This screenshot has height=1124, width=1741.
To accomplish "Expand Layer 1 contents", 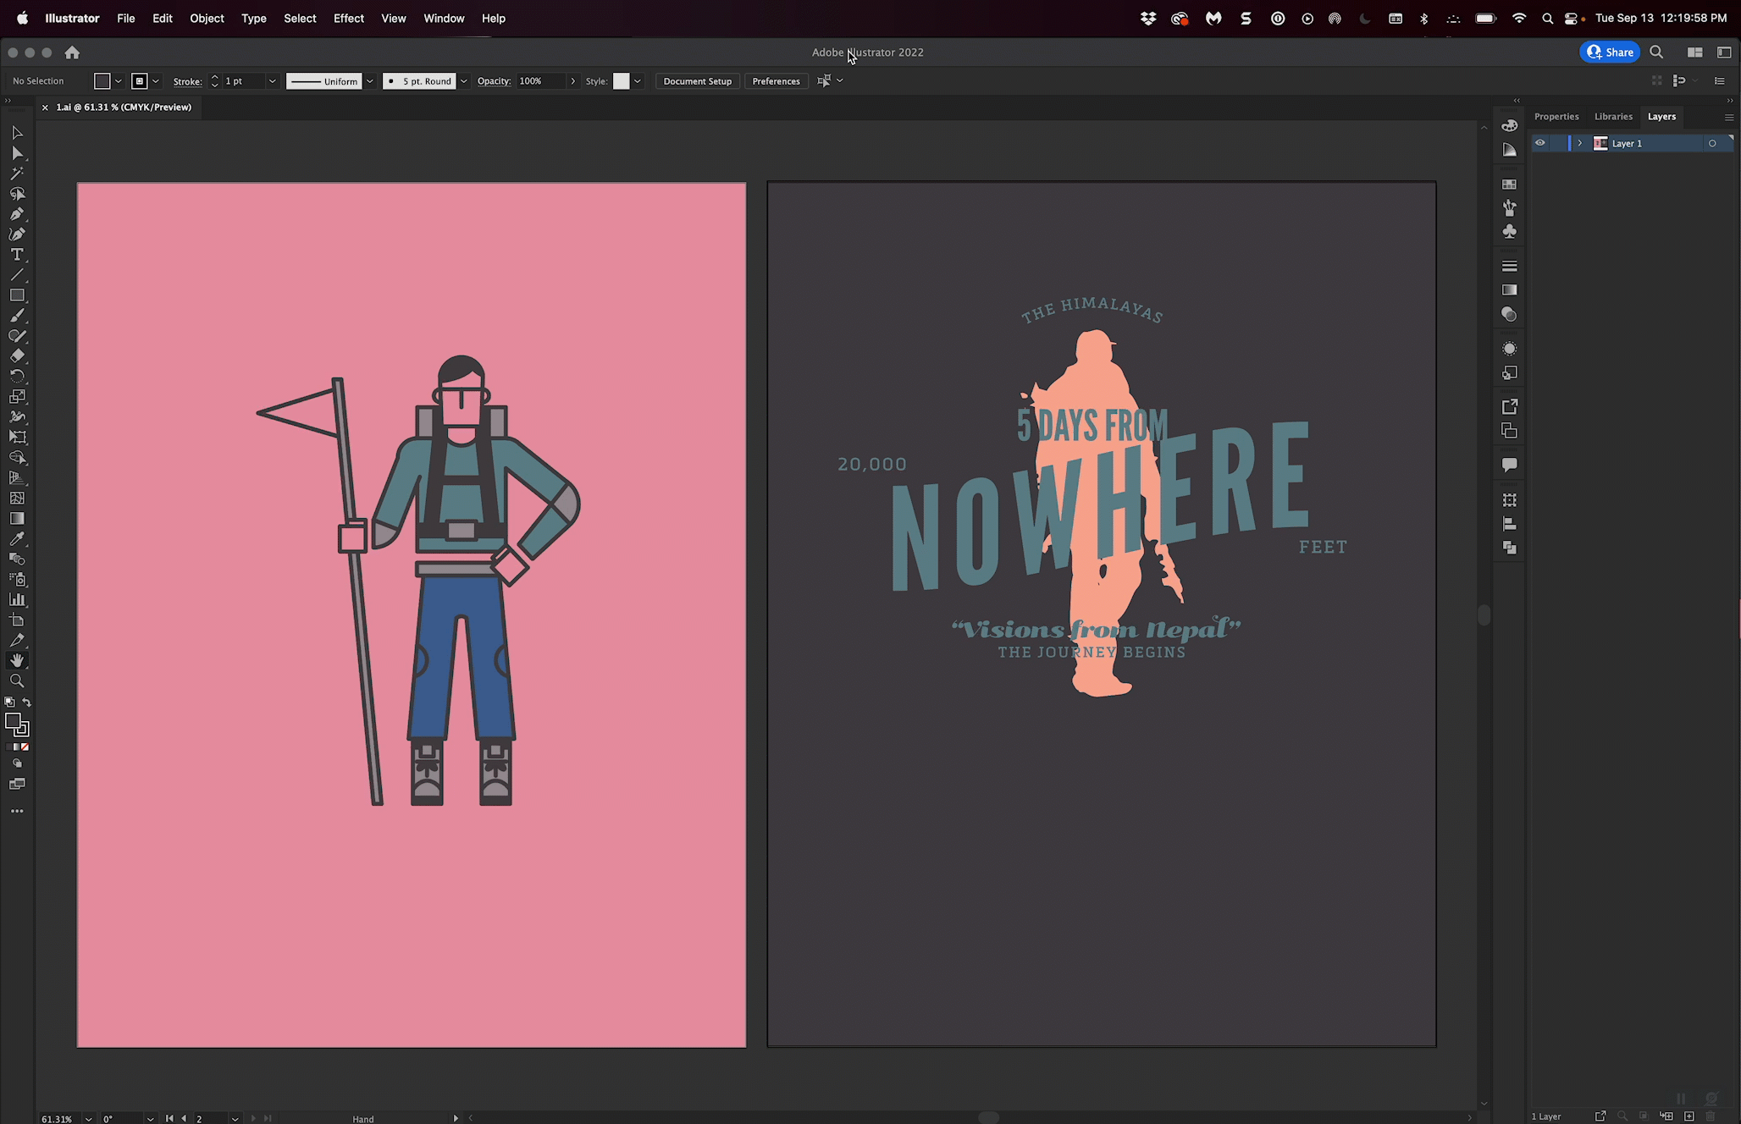I will pyautogui.click(x=1579, y=143).
